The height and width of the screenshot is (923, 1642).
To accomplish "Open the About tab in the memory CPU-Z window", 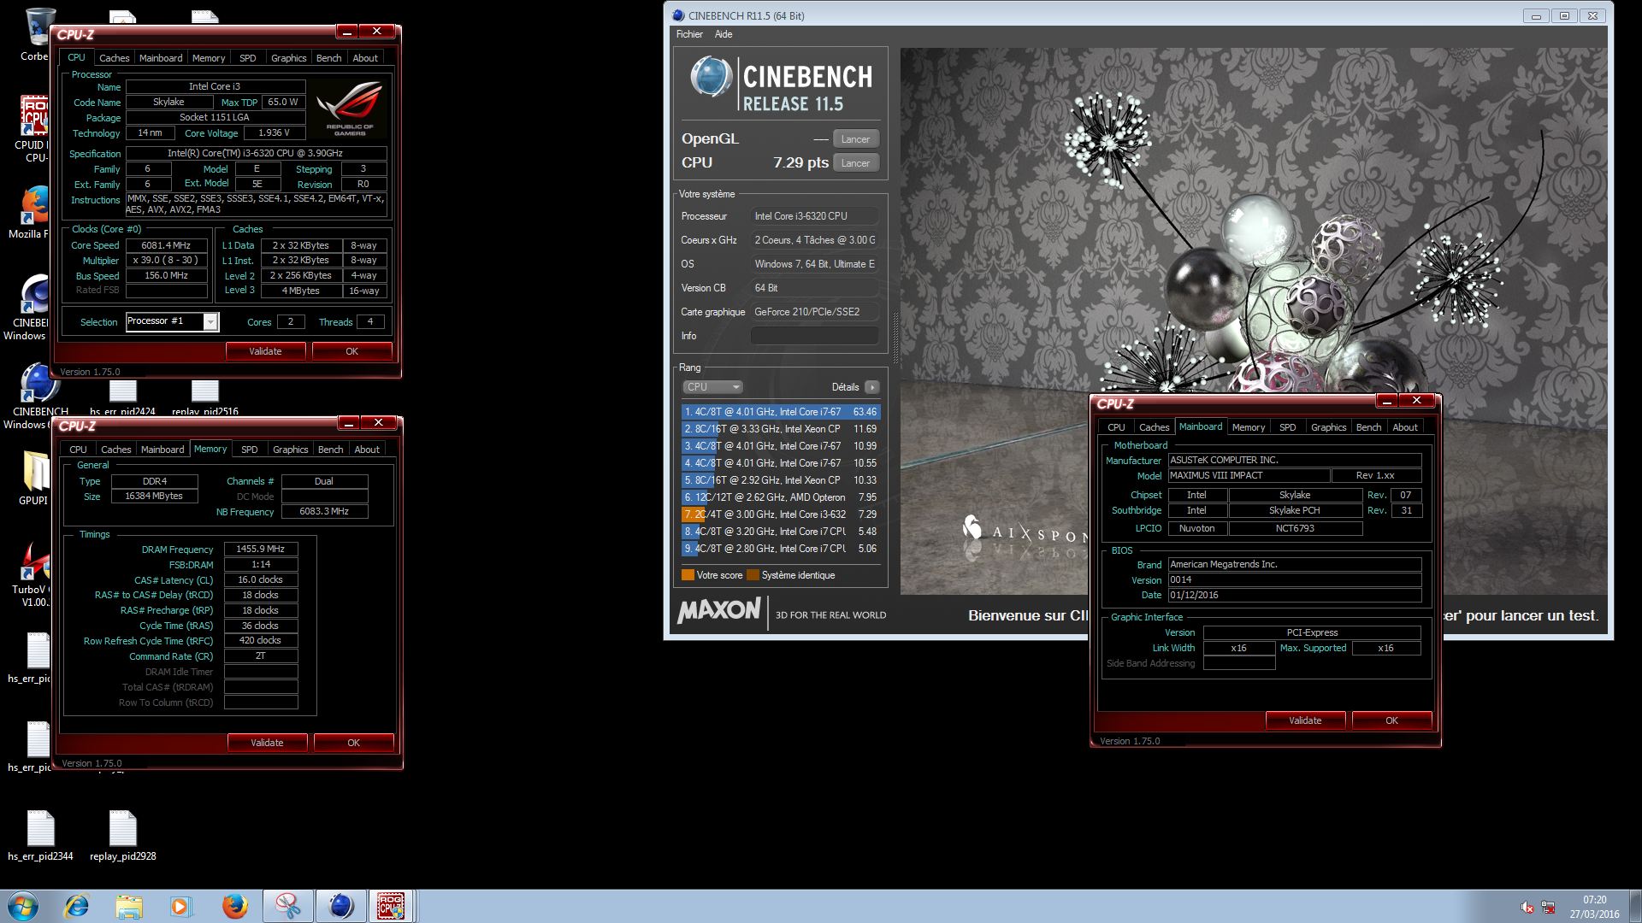I will (x=367, y=450).
